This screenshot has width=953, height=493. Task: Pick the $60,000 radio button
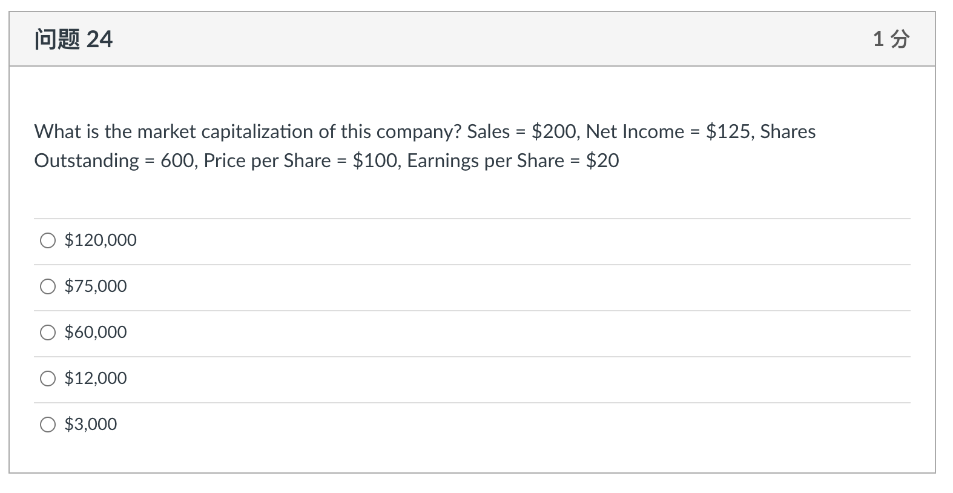48,333
